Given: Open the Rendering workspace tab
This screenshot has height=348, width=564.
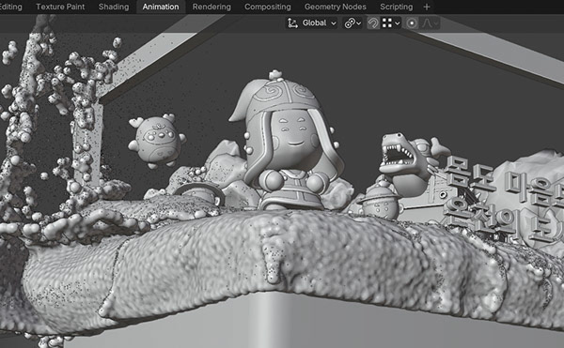Looking at the screenshot, I should click(x=211, y=7).
